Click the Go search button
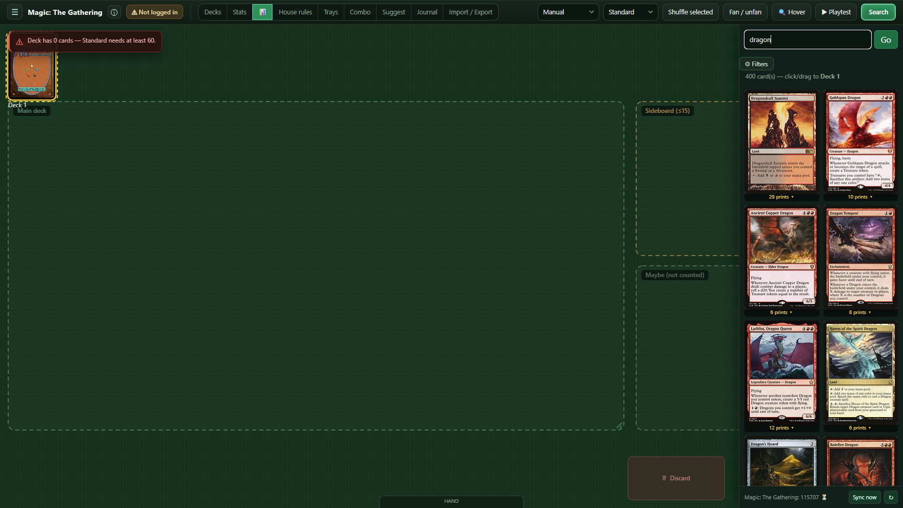This screenshot has width=903, height=508. tap(886, 40)
